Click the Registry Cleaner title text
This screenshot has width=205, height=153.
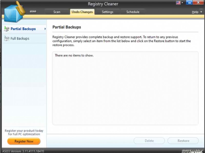103,4
